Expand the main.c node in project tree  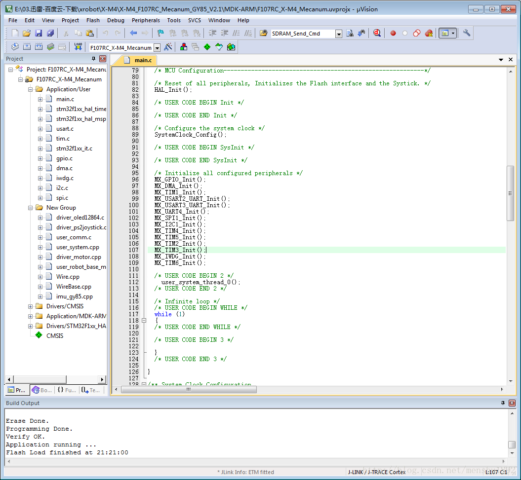40,99
